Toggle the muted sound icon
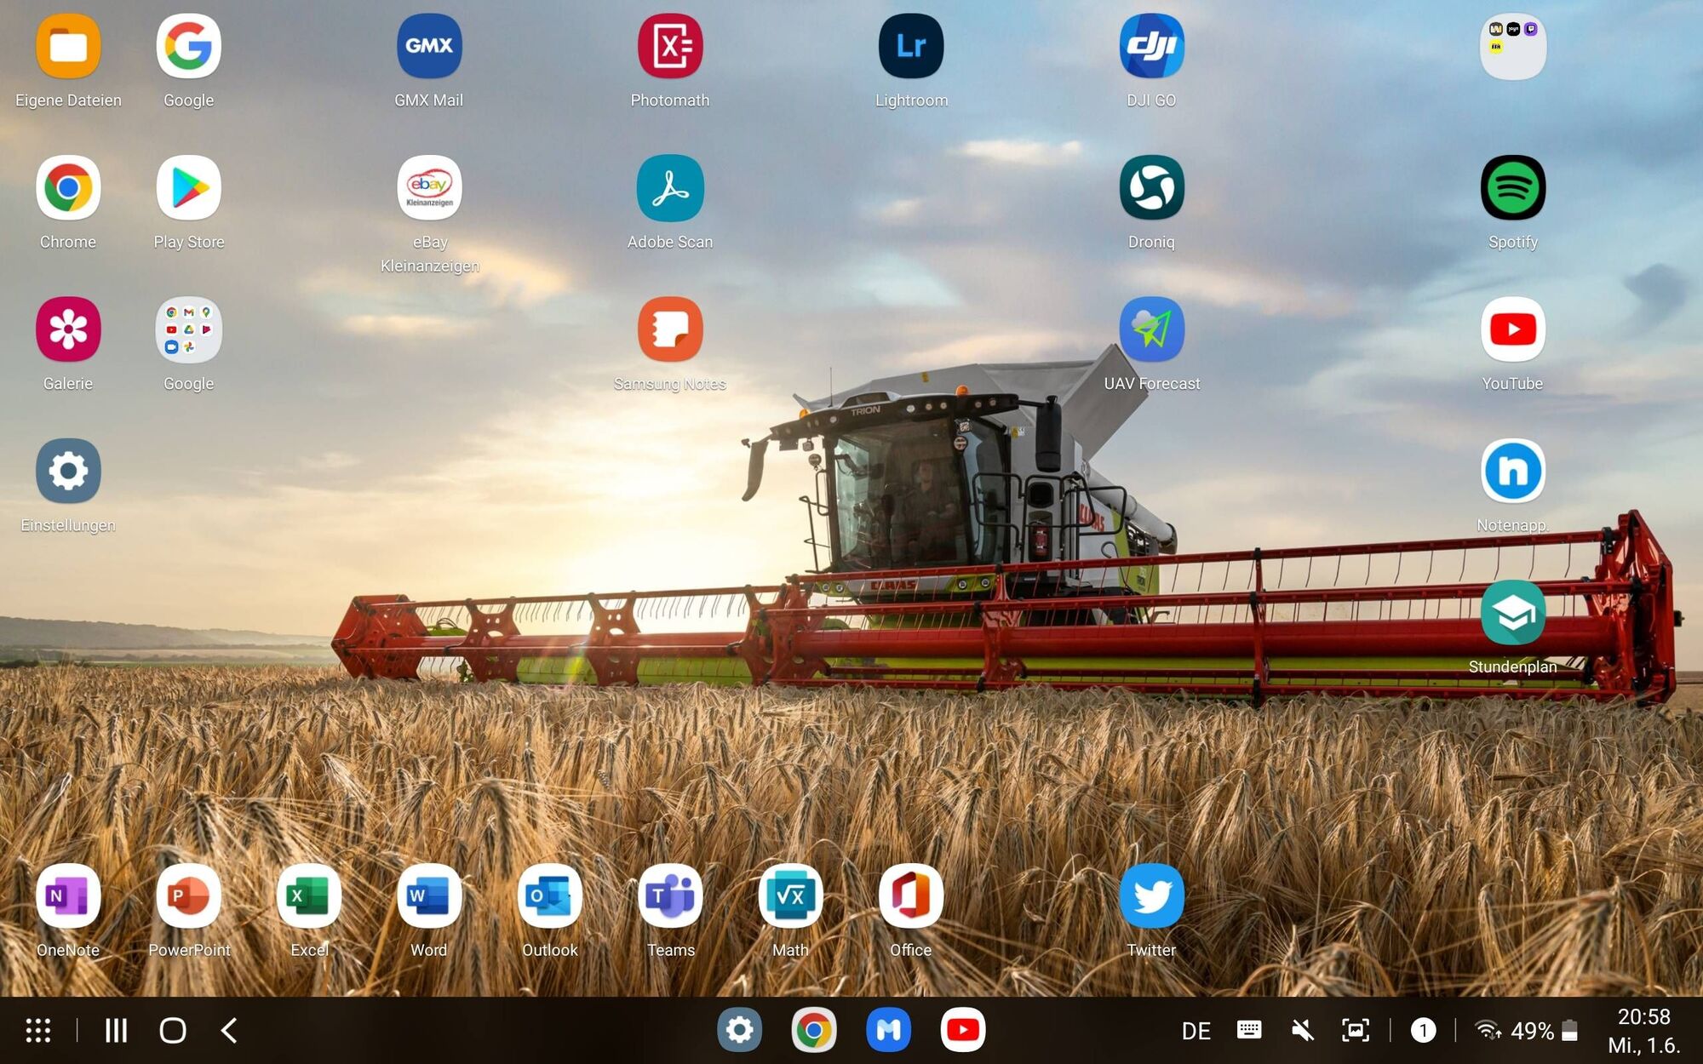1703x1064 pixels. pos(1302,1031)
